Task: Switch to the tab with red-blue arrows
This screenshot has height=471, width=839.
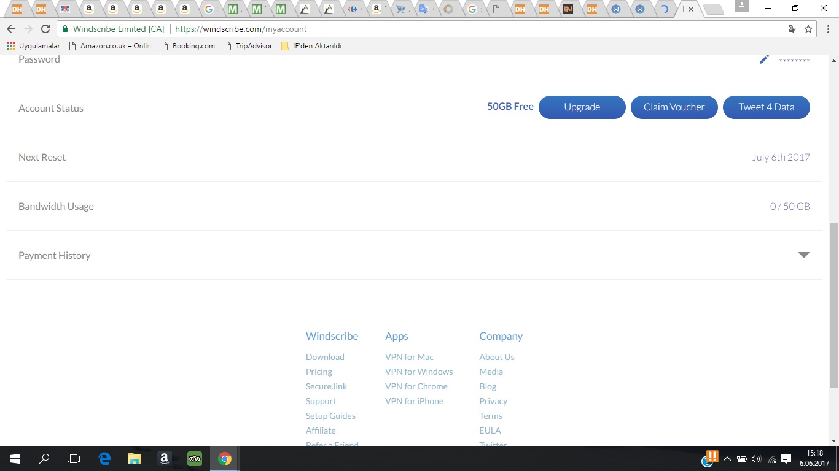Action: (x=353, y=9)
